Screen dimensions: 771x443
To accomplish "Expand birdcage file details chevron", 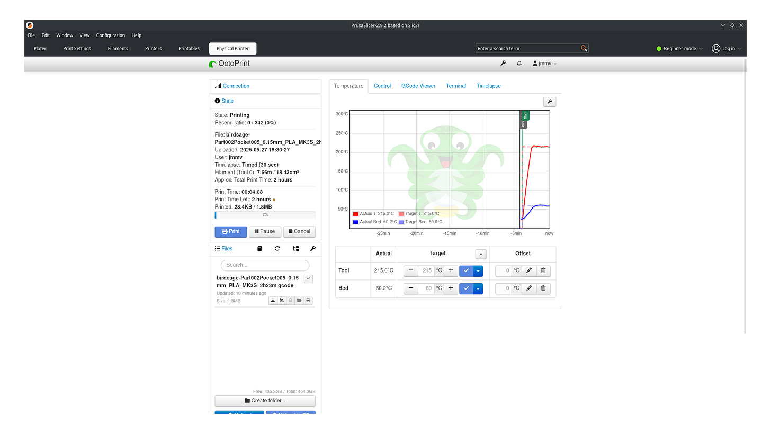I will (x=309, y=278).
